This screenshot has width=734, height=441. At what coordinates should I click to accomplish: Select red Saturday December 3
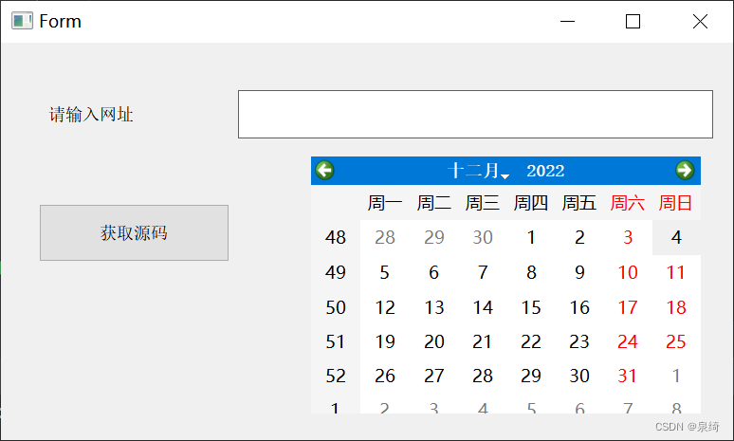point(628,237)
